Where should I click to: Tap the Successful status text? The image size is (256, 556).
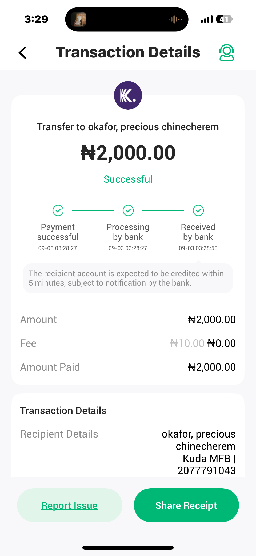(128, 179)
